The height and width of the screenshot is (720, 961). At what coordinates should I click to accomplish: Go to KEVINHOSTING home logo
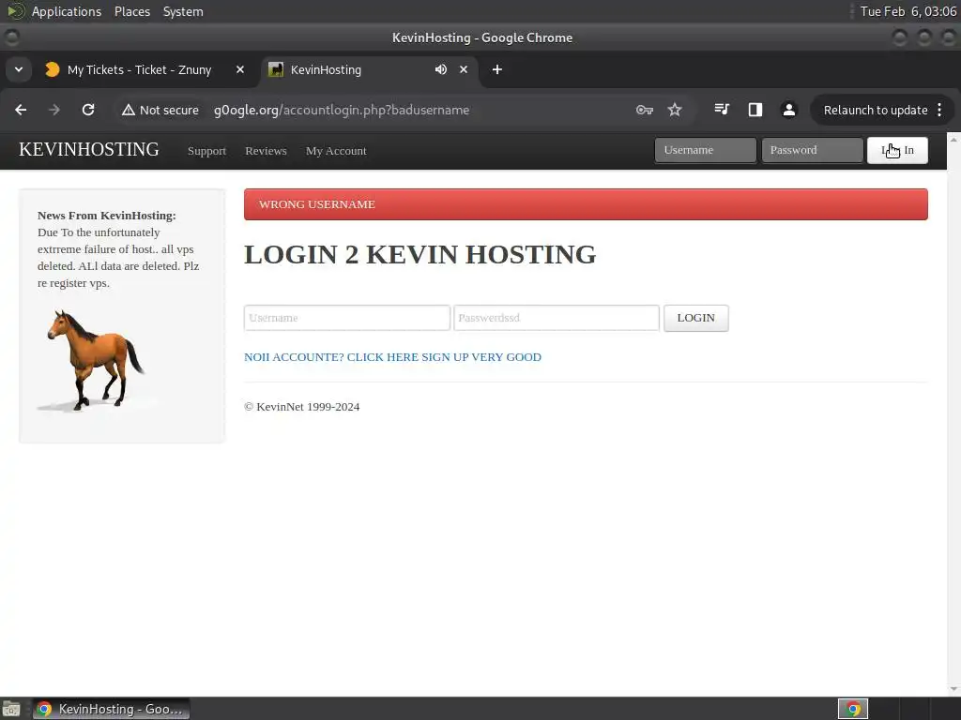coord(89,149)
